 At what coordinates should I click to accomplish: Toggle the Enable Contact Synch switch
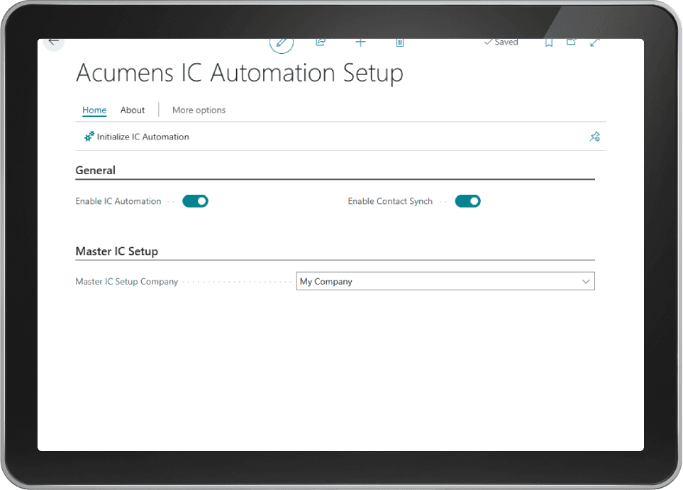point(467,201)
